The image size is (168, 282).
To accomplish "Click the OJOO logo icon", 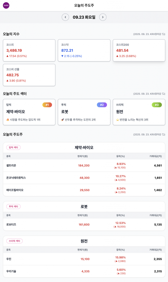I will (x=6, y=6).
